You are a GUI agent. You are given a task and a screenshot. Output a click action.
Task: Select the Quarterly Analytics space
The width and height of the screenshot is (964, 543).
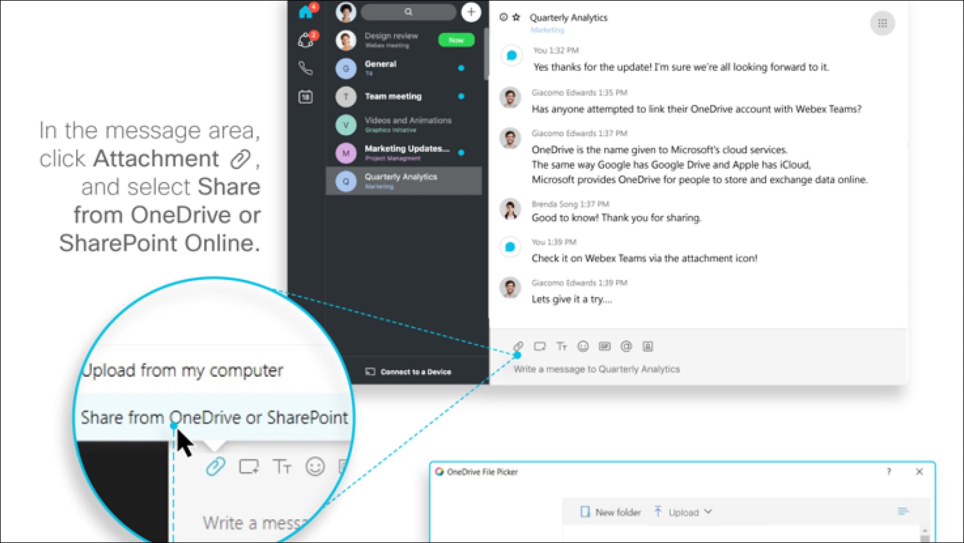(404, 181)
